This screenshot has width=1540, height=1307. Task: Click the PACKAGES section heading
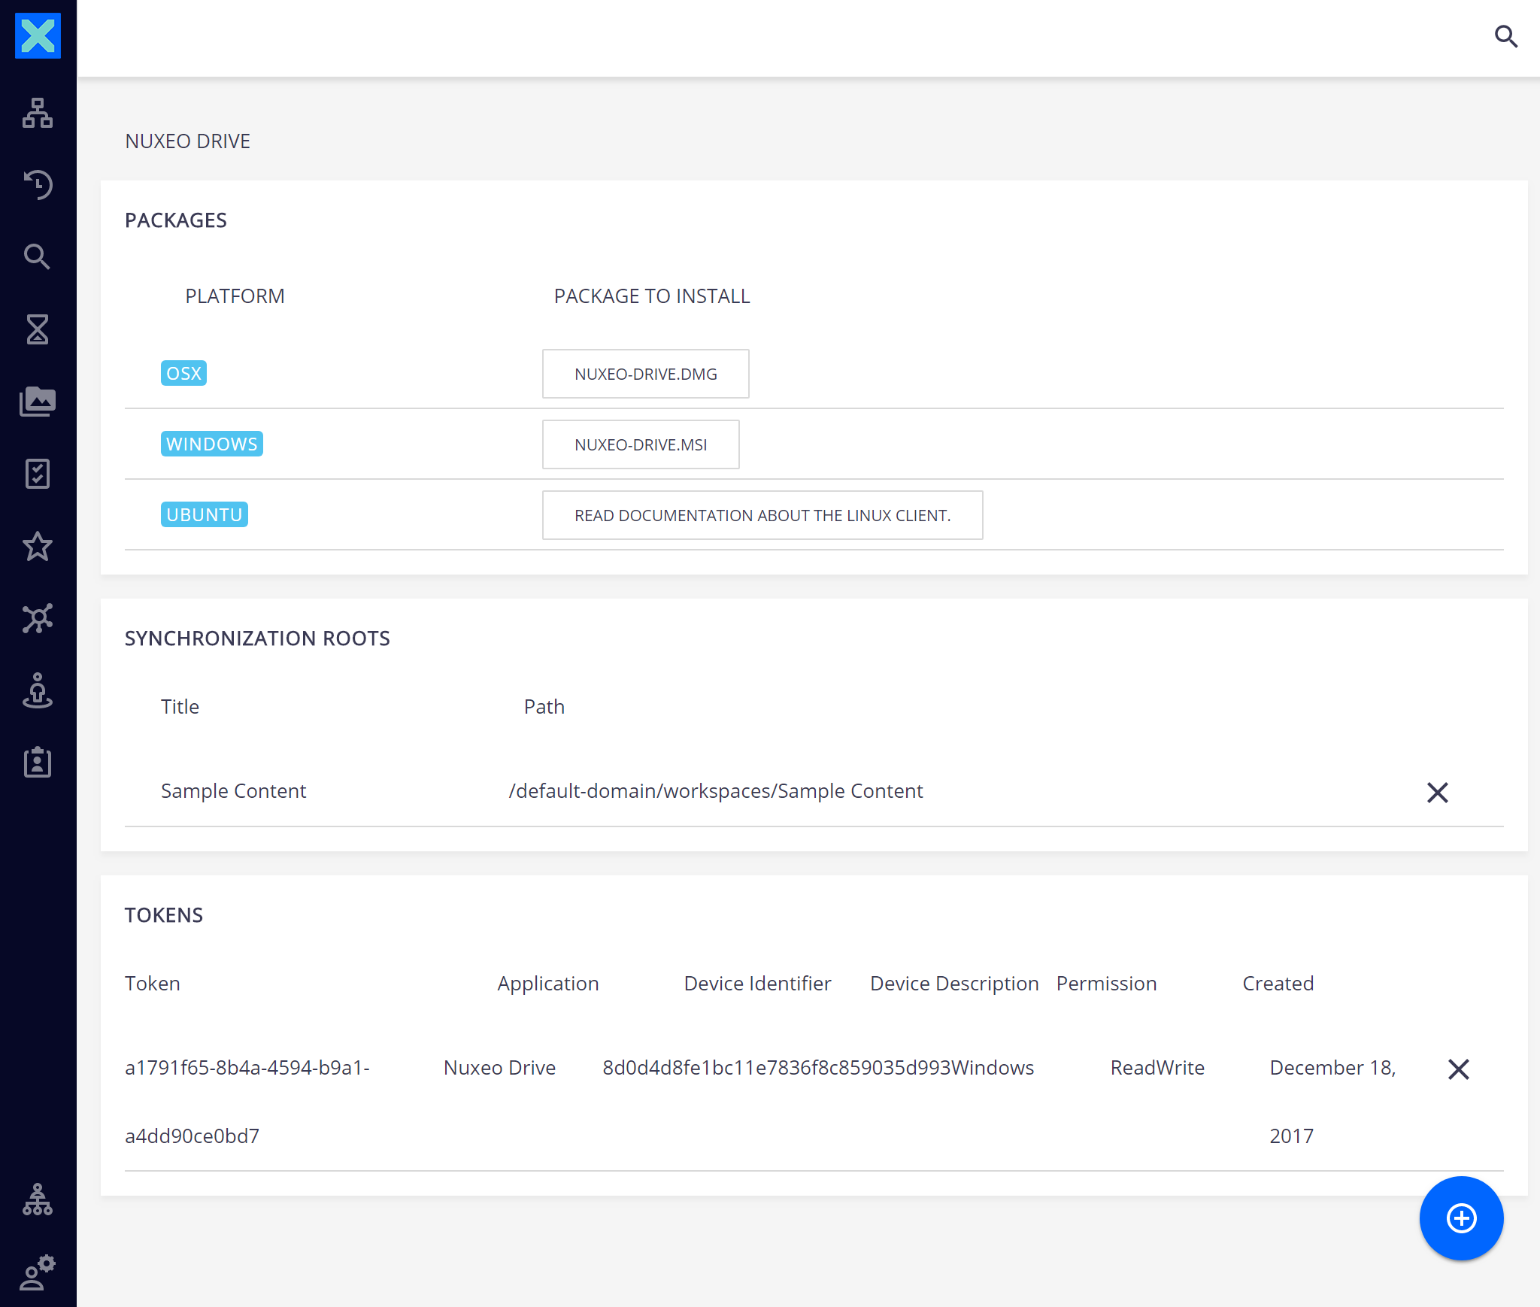(x=176, y=220)
